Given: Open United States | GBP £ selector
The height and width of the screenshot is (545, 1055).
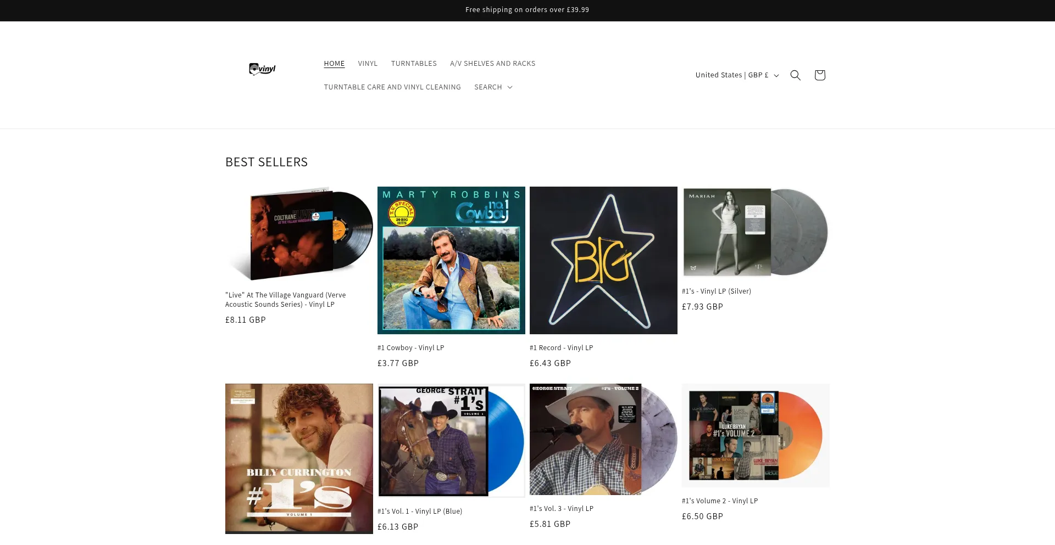Looking at the screenshot, I should [737, 75].
